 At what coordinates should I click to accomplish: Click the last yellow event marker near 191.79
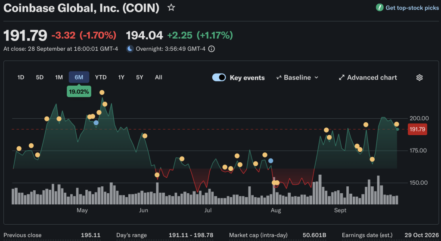[x=397, y=124]
